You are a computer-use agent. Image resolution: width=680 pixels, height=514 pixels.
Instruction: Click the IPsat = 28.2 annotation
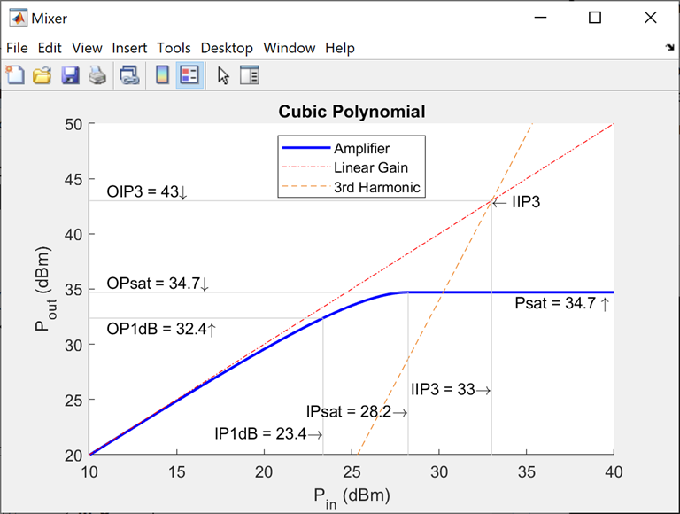click(357, 411)
